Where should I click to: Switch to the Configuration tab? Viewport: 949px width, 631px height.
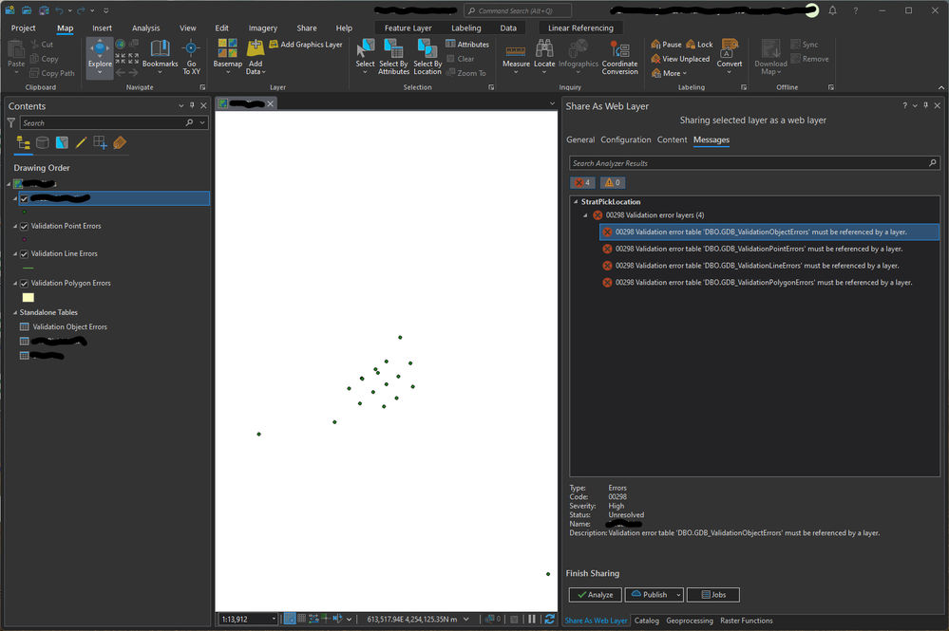[x=625, y=139]
